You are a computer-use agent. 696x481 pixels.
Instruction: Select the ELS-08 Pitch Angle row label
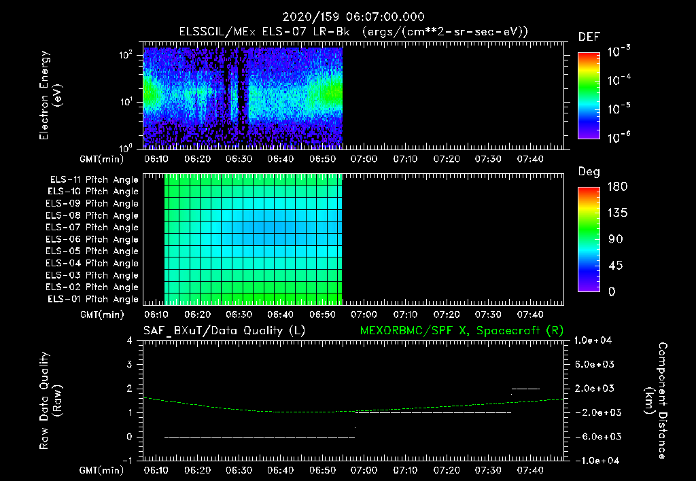click(x=92, y=215)
